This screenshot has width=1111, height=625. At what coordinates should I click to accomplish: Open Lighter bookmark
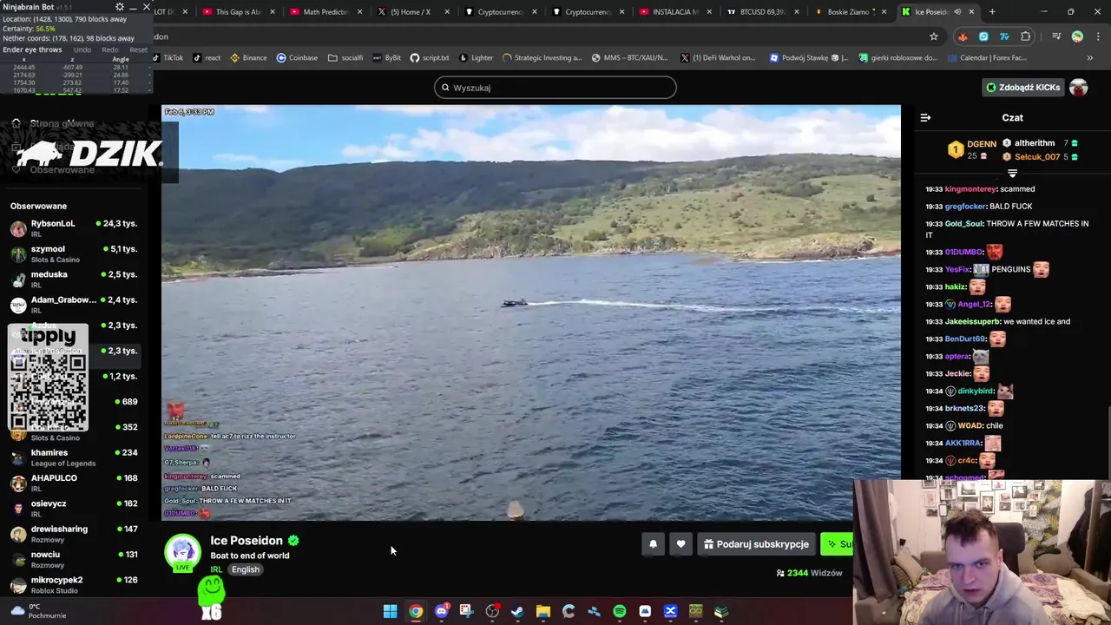click(476, 58)
